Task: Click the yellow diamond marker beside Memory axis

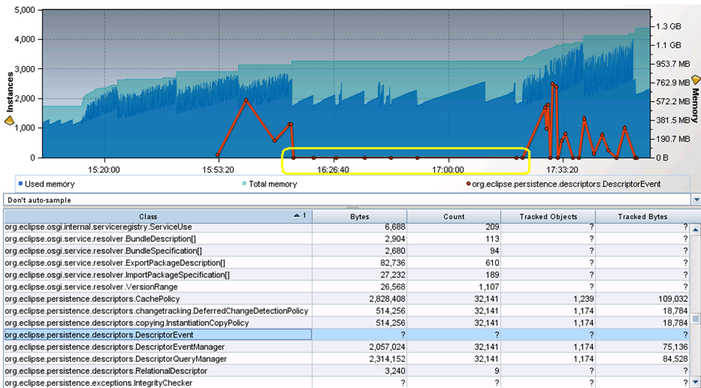Action: point(696,79)
